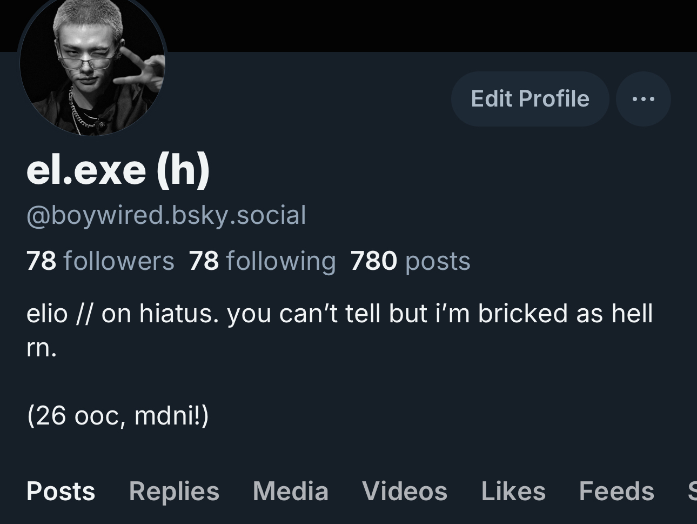
Task: Open the 78 following list
Action: pyautogui.click(x=263, y=261)
